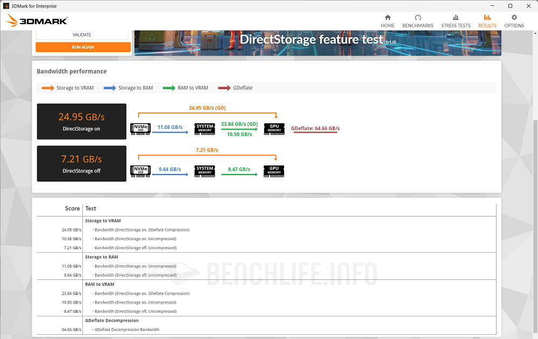The image size is (538, 339).
Task: Click the Storage to RAM legend label
Action: pyautogui.click(x=136, y=88)
